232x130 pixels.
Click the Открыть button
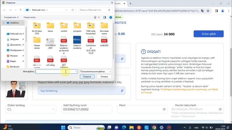click(87, 77)
